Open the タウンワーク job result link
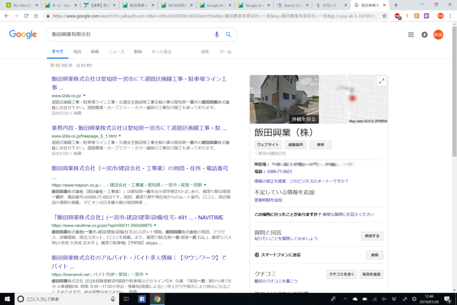Image resolution: width=457 pixels, height=305 pixels. click(139, 262)
